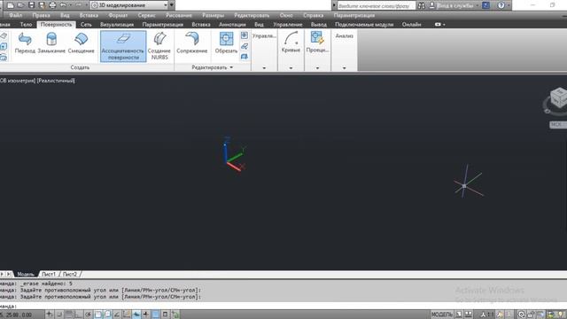Open the Сервис menu
The height and width of the screenshot is (319, 567).
tap(146, 15)
